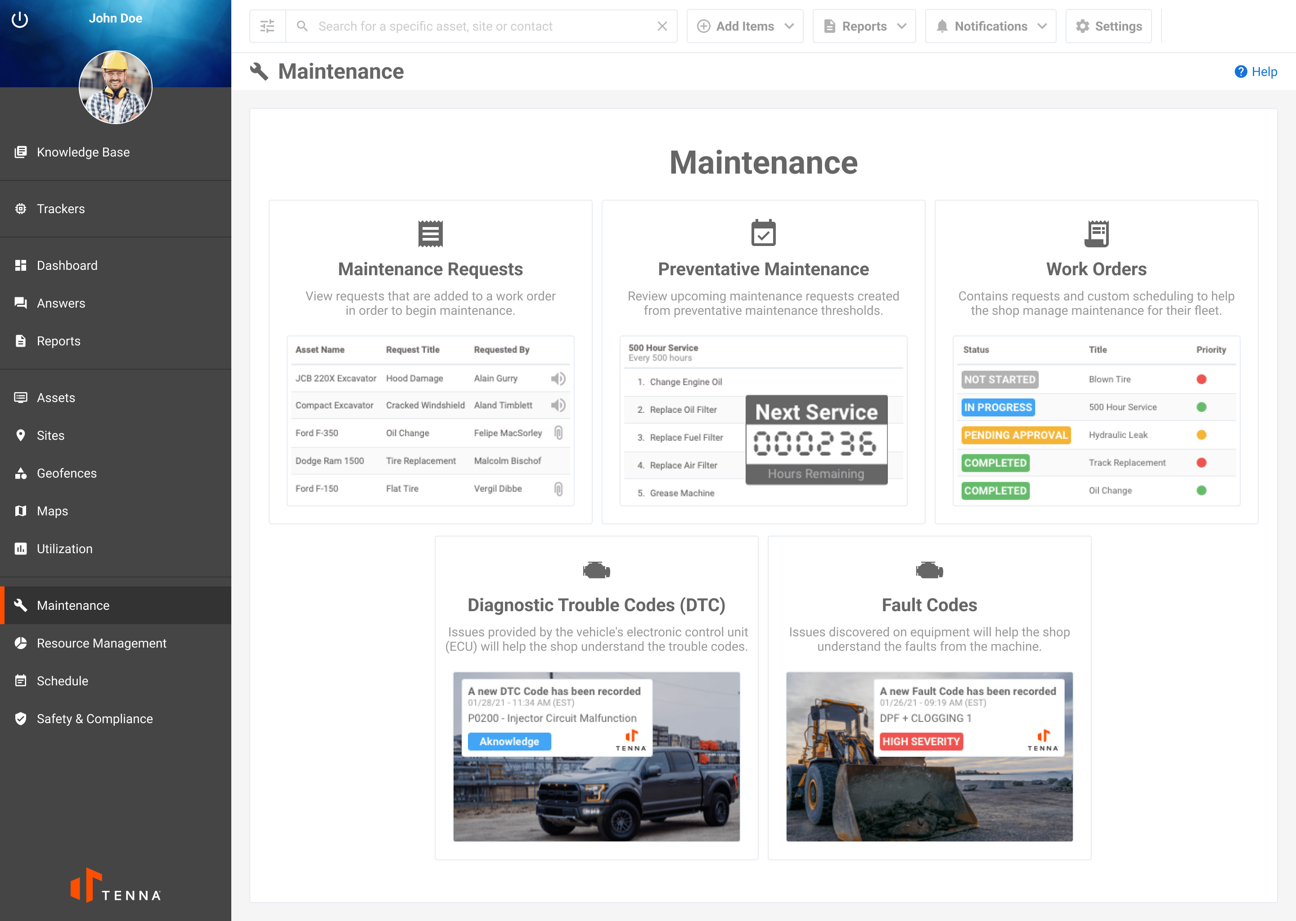Toggle audio for the JCB 220X Excavator request

(558, 378)
